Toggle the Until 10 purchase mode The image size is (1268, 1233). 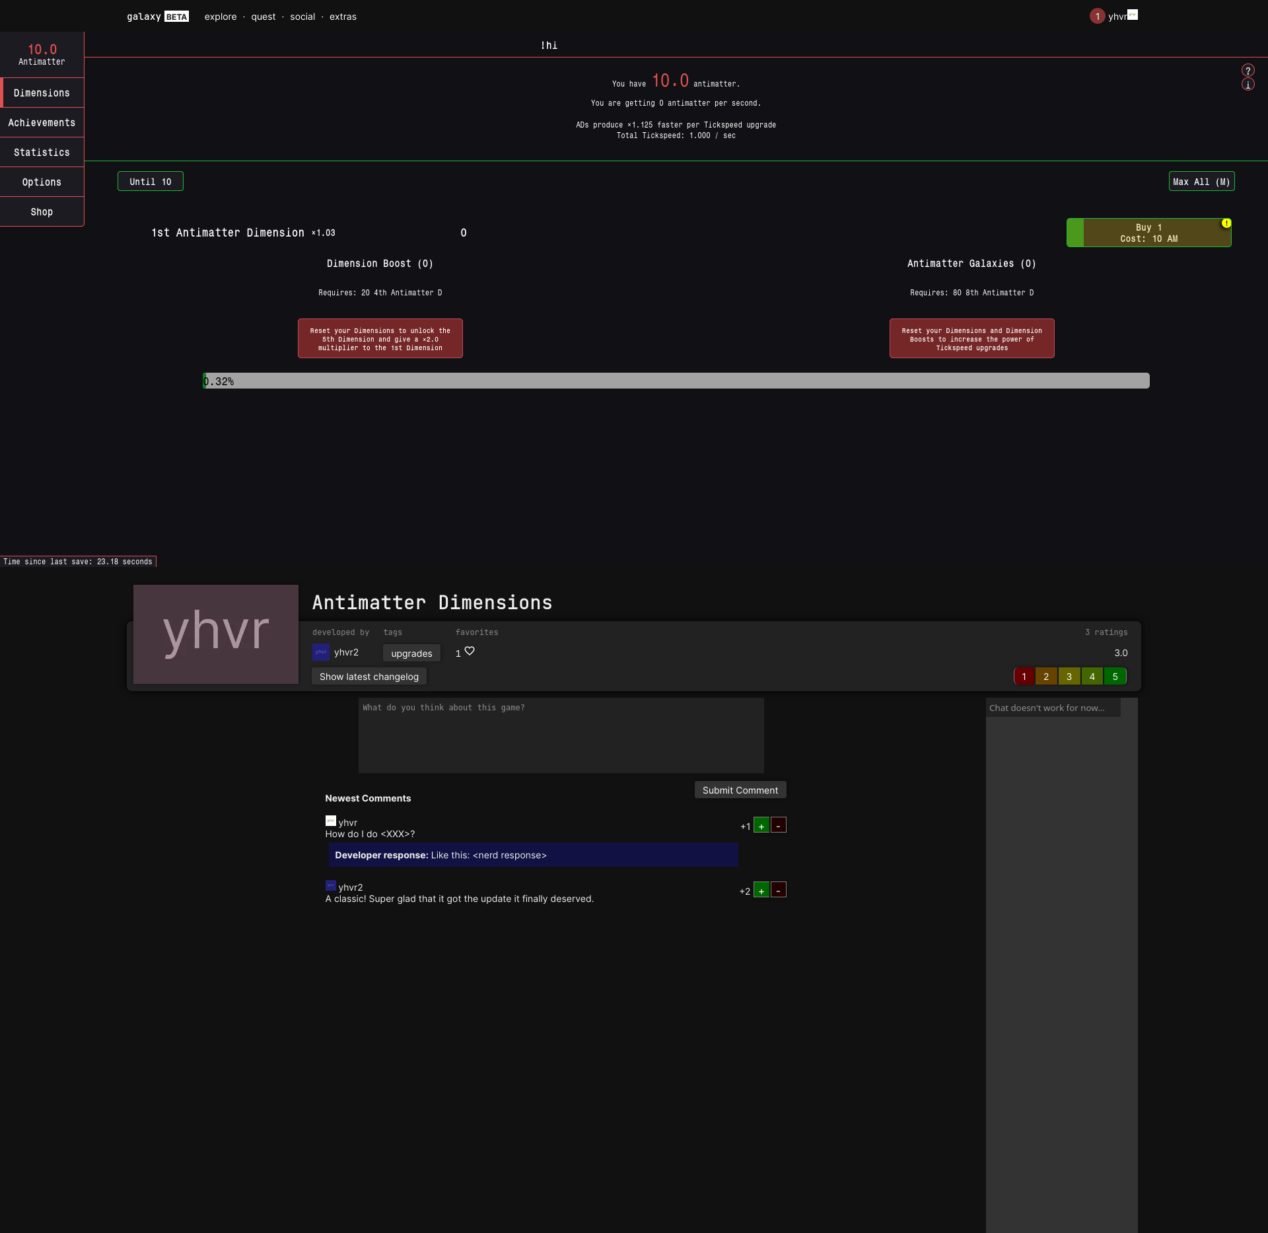click(149, 181)
